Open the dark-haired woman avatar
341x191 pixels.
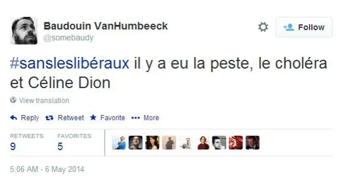tap(152, 143)
